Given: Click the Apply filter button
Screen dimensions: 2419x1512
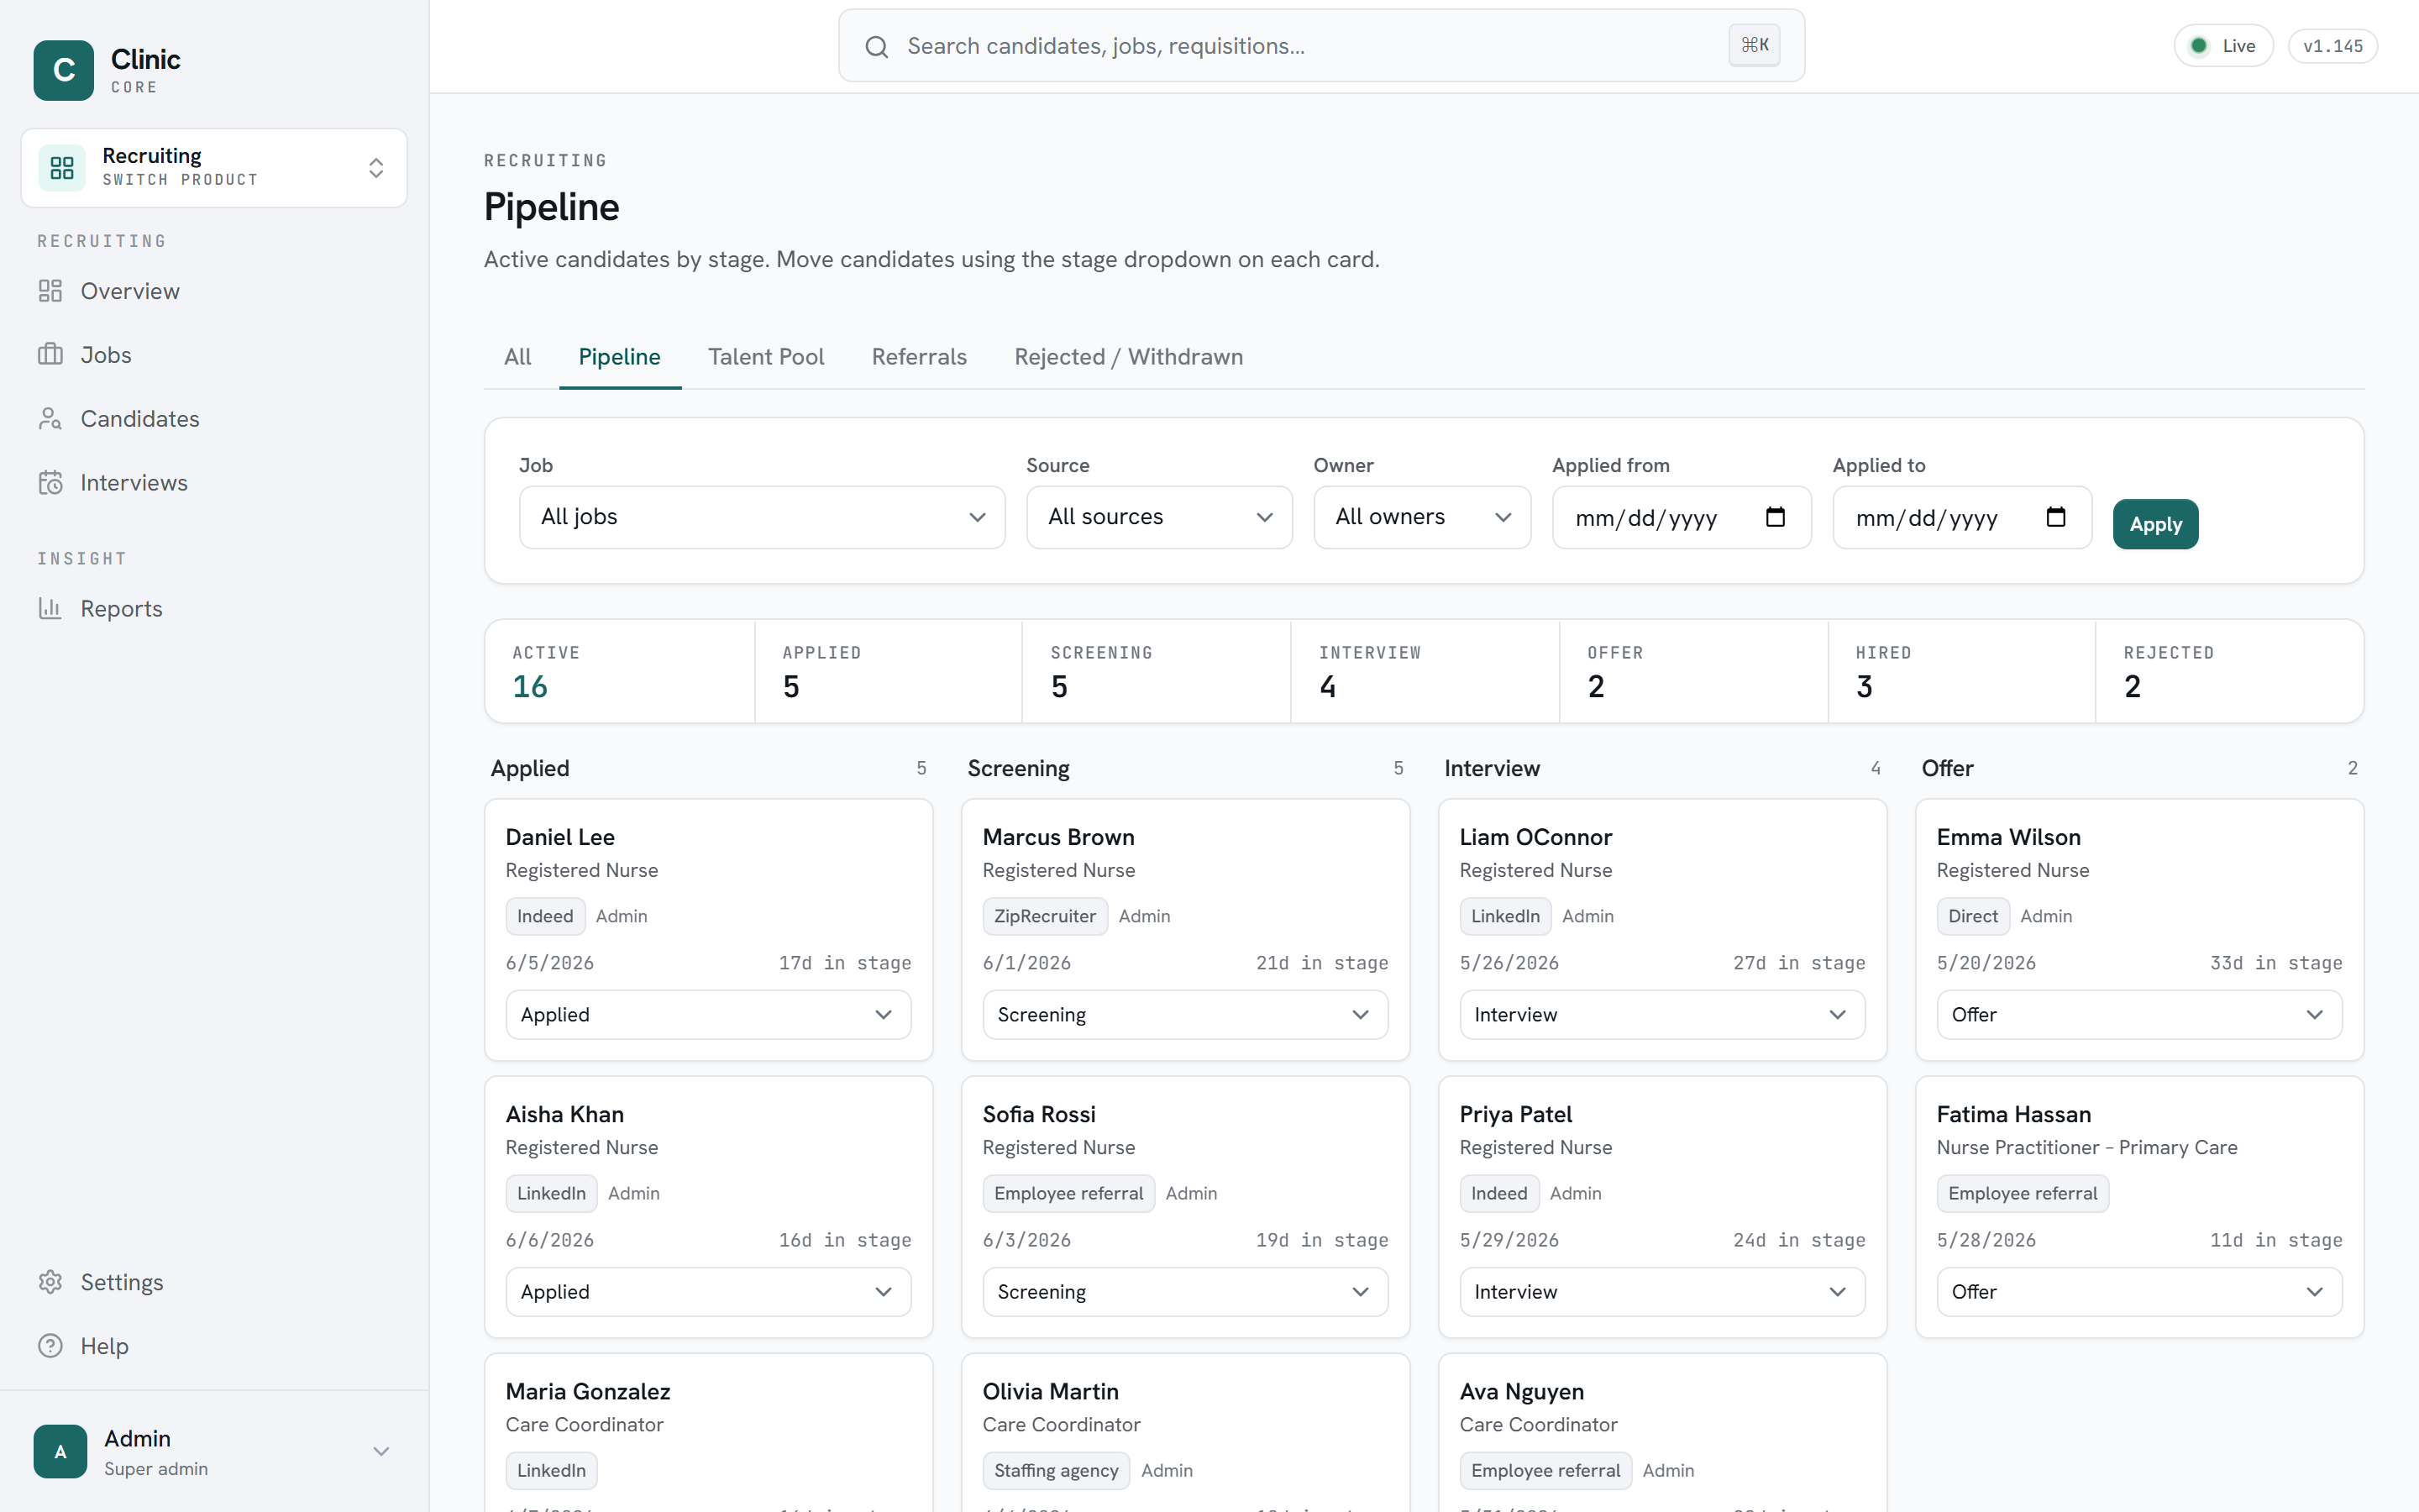Looking at the screenshot, I should click(x=2155, y=524).
